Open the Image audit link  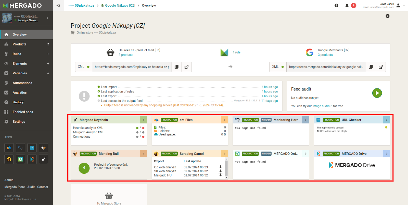pos(322,106)
